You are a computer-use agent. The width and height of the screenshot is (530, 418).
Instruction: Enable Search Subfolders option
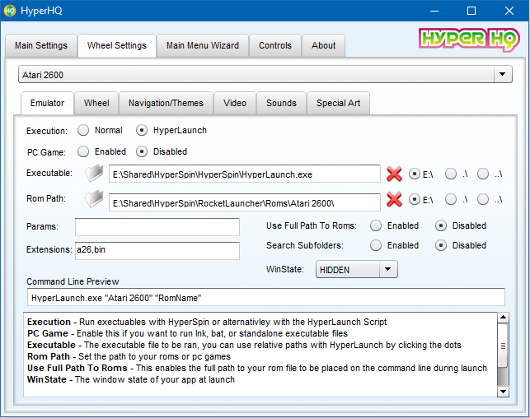tap(376, 245)
